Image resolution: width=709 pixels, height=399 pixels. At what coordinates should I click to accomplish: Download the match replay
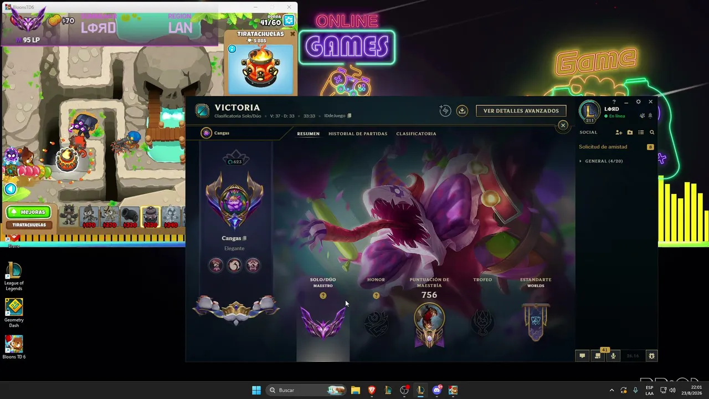click(462, 111)
